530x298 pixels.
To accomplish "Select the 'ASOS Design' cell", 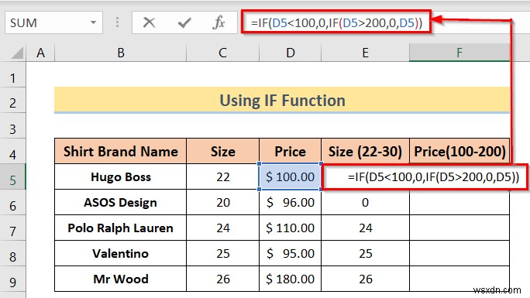I will [121, 203].
